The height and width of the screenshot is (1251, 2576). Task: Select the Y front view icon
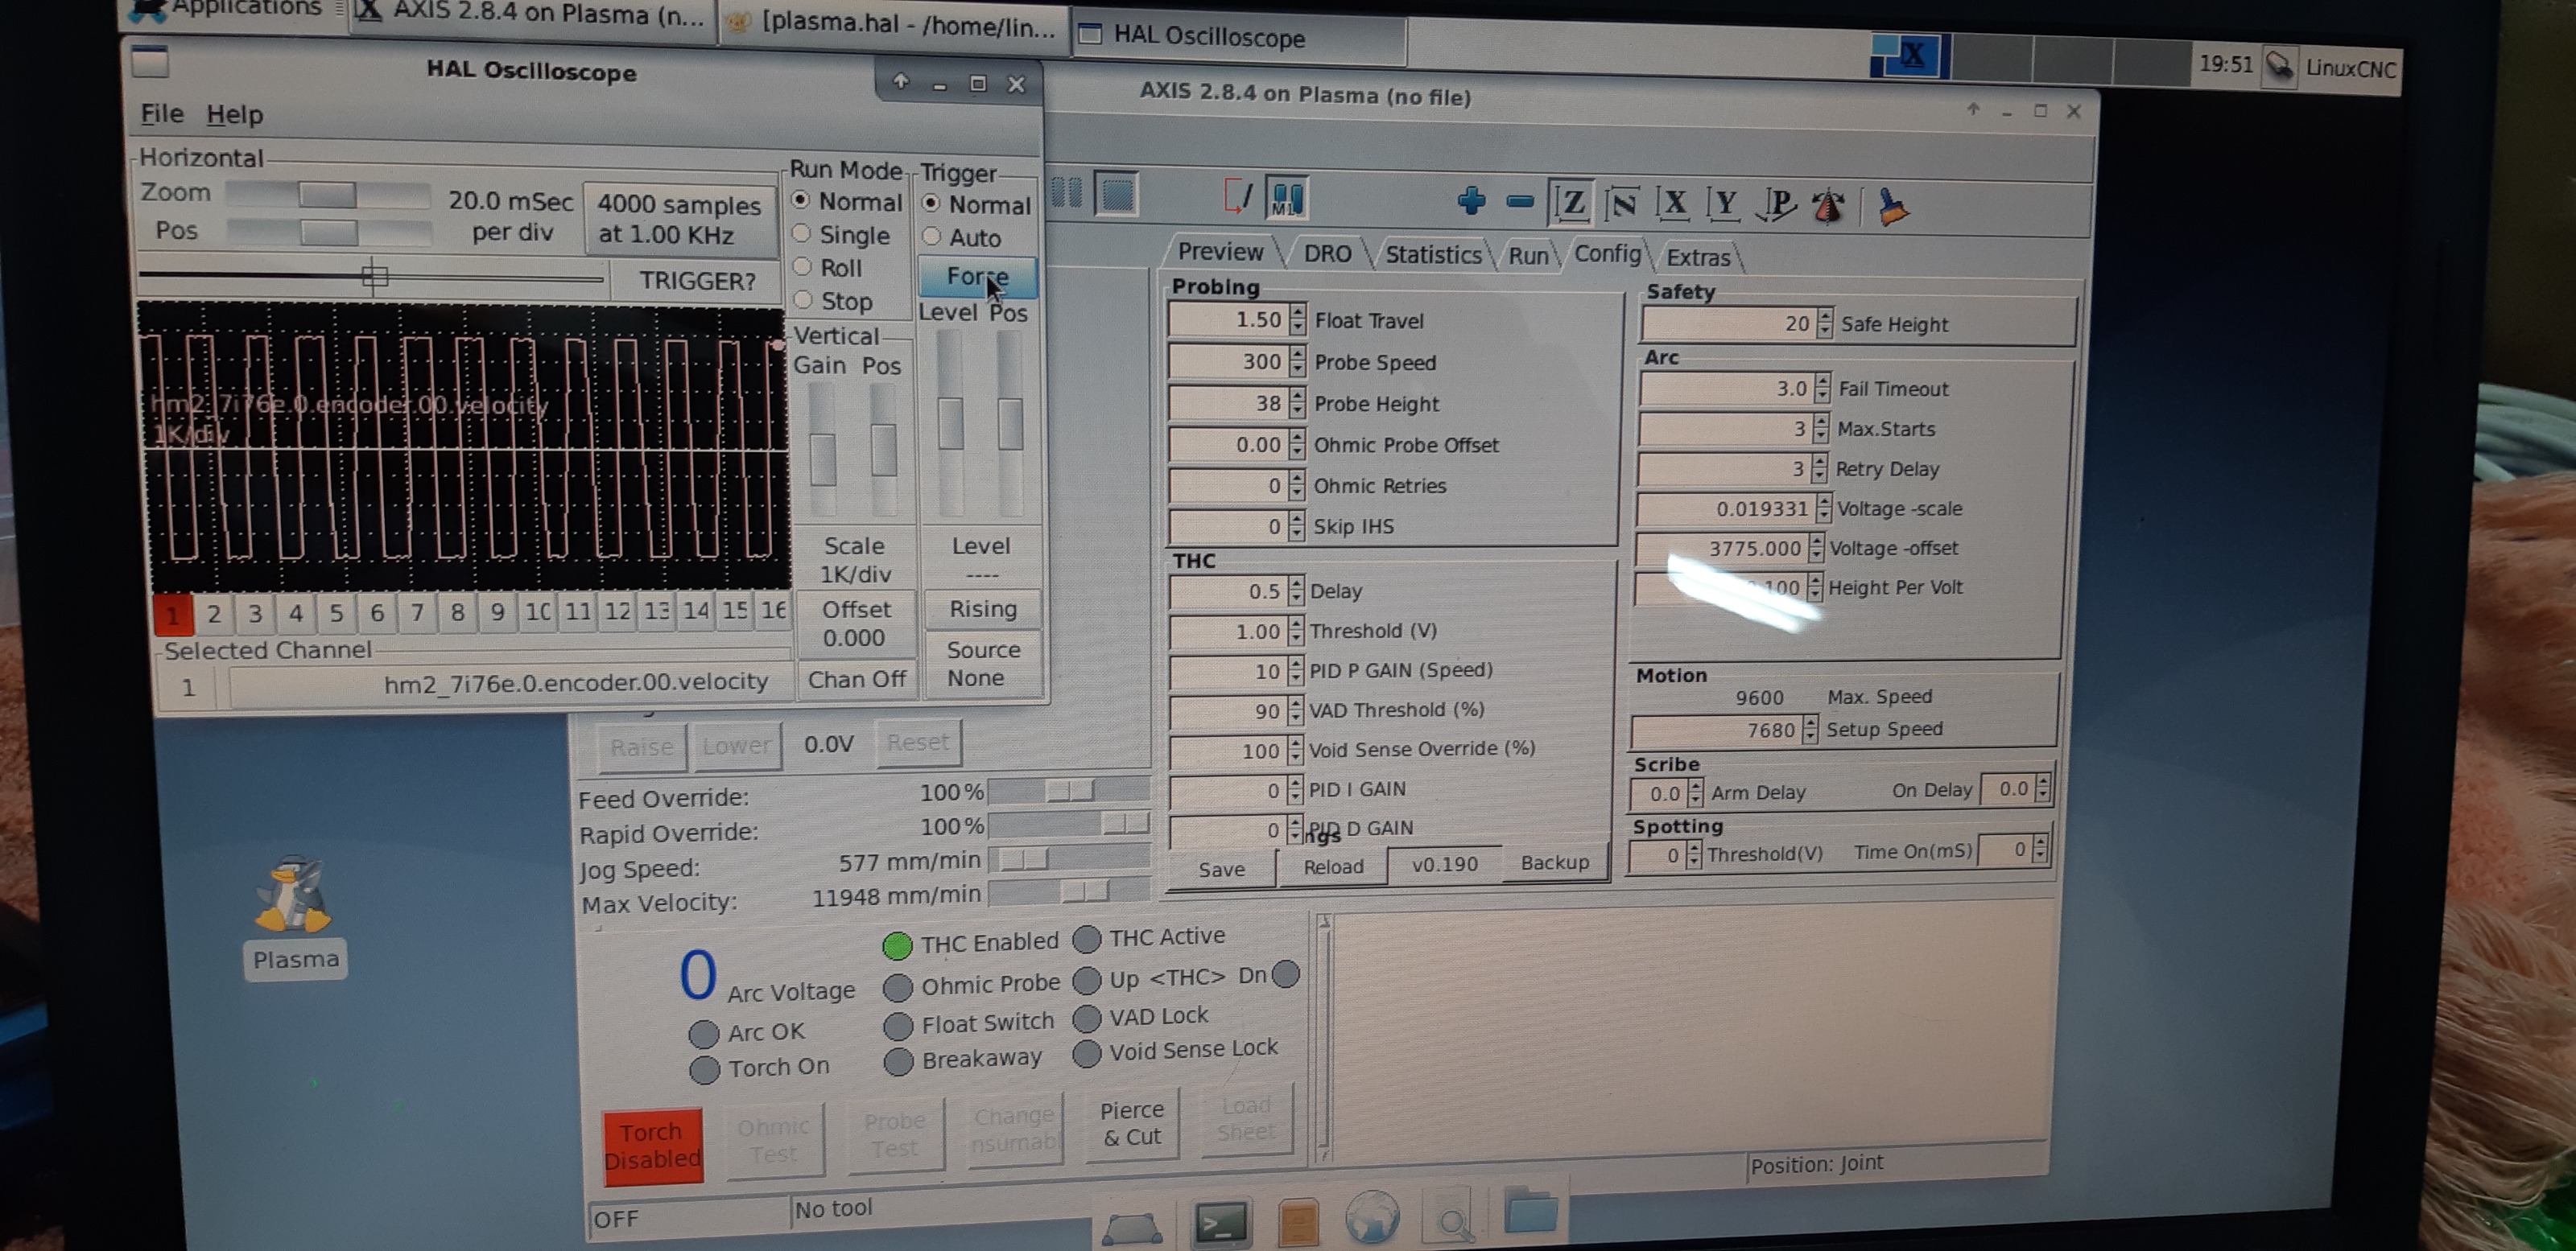click(x=1723, y=204)
